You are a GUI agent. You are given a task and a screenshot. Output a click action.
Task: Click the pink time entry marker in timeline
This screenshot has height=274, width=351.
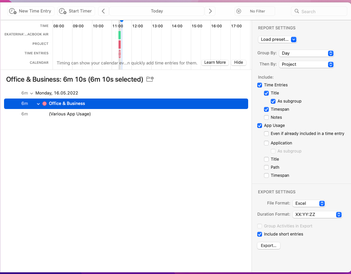click(120, 54)
